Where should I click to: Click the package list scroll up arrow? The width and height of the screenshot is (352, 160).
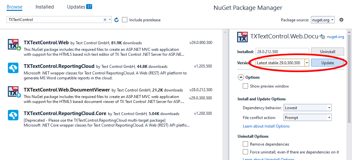click(x=225, y=32)
